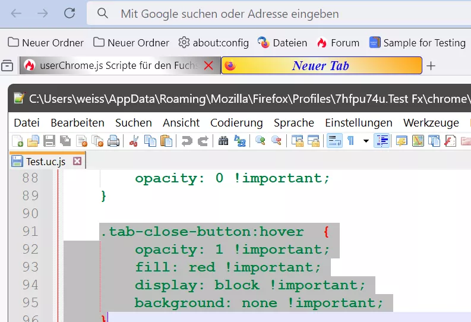The image size is (471, 322).
Task: Click the 'fill: red !important;' line
Action: coord(227,267)
